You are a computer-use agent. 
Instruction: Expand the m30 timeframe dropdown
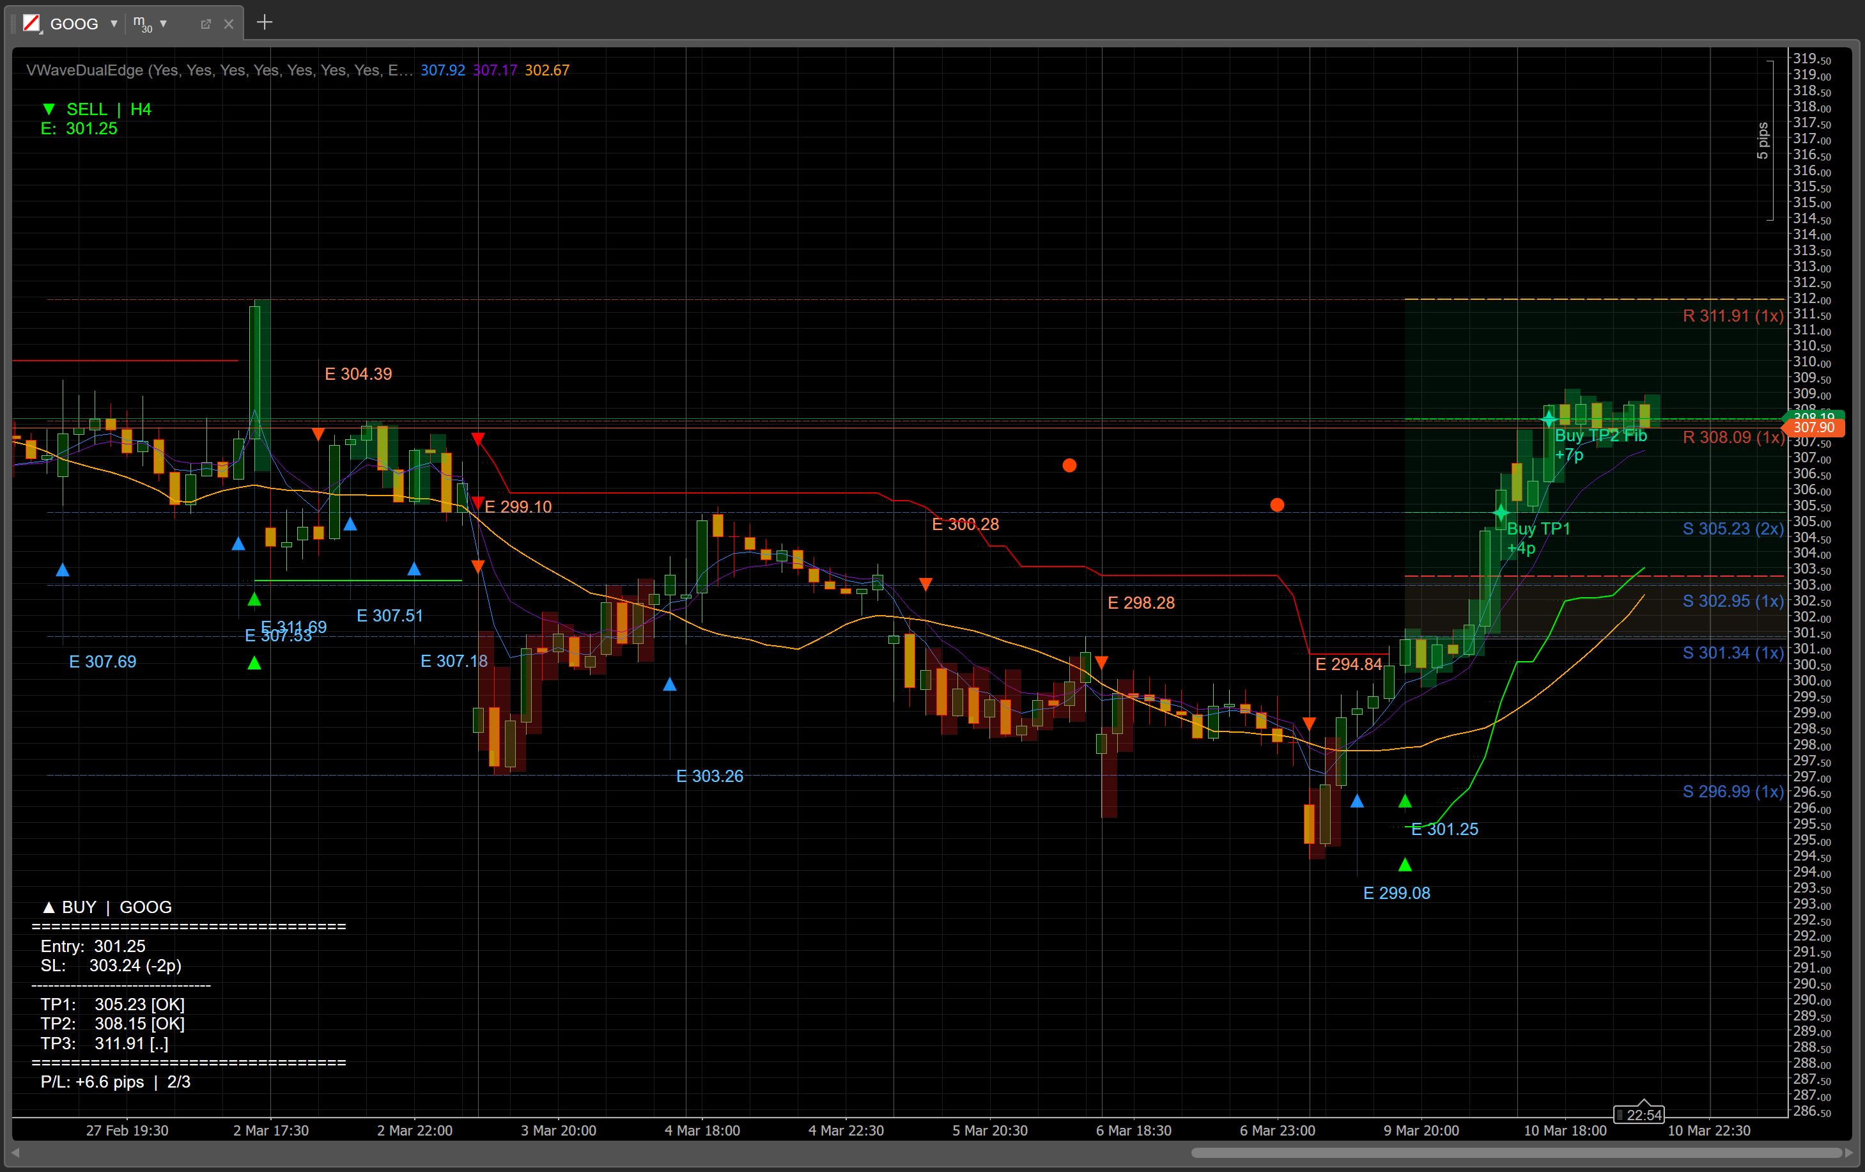[164, 24]
